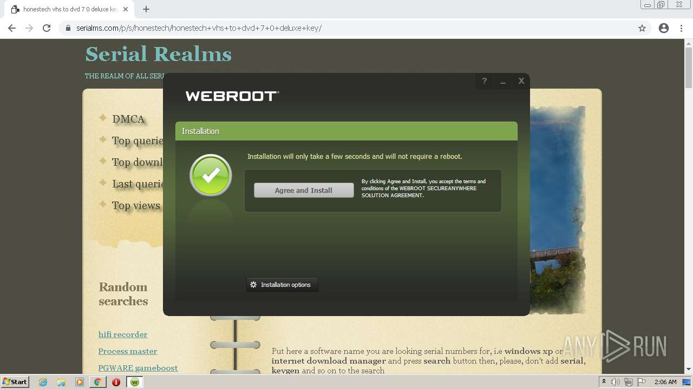Click the address bar URL
693x389 pixels.
tap(199, 28)
